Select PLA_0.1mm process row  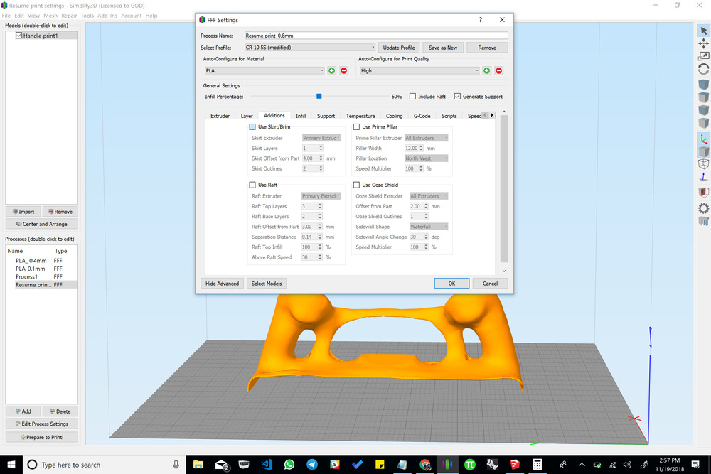pos(42,269)
